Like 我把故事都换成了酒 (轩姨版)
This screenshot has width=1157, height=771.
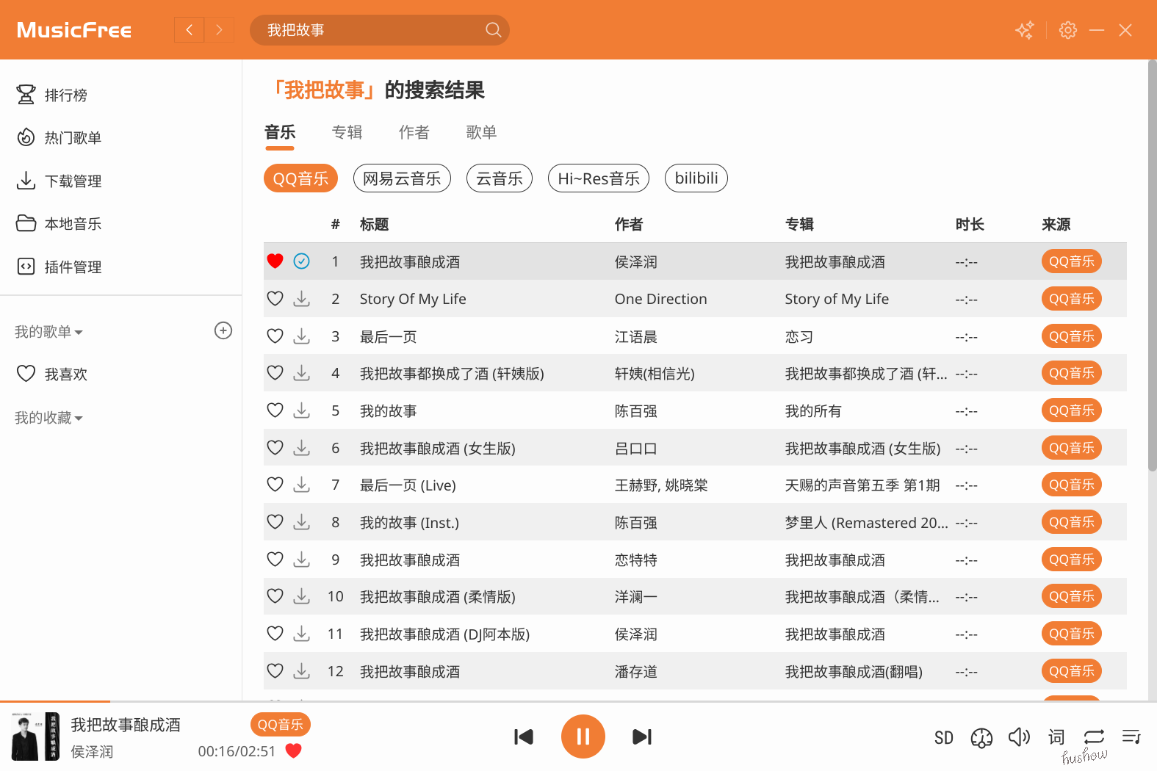(275, 373)
